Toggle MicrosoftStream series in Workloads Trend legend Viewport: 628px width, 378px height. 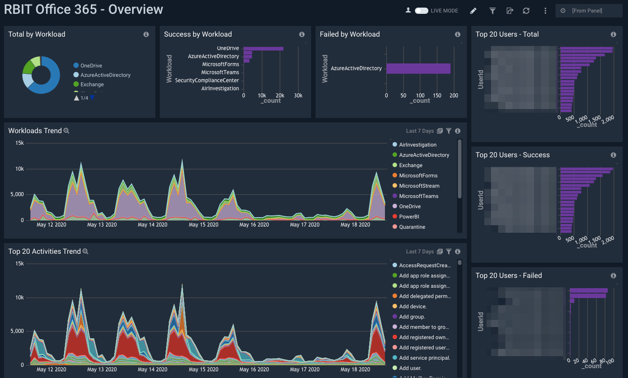(416, 186)
